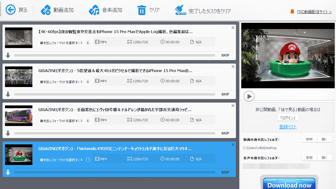The height and width of the screenshot is (189, 336).
Task: Open format dropdown on the highlighted Nintendo item
Action: click(61, 159)
